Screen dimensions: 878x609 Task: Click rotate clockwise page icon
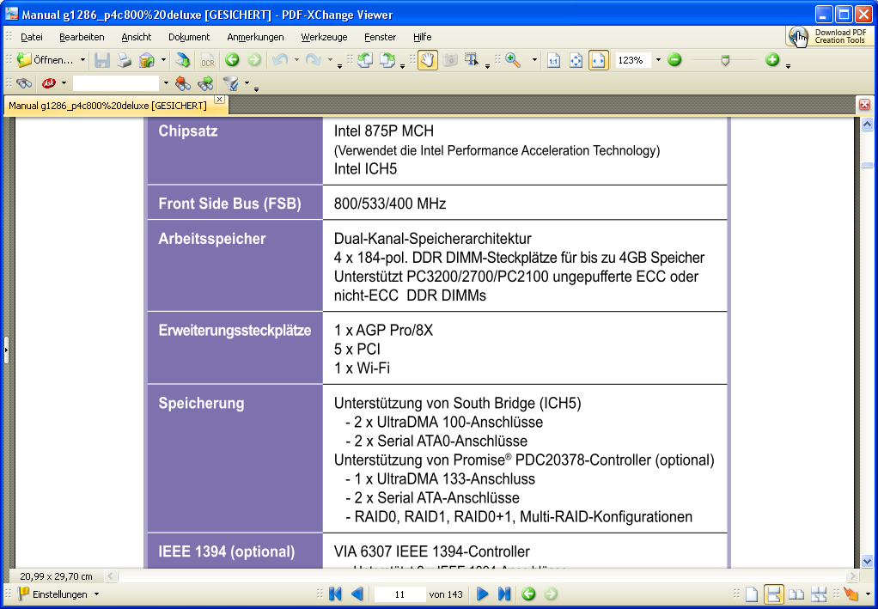(387, 60)
